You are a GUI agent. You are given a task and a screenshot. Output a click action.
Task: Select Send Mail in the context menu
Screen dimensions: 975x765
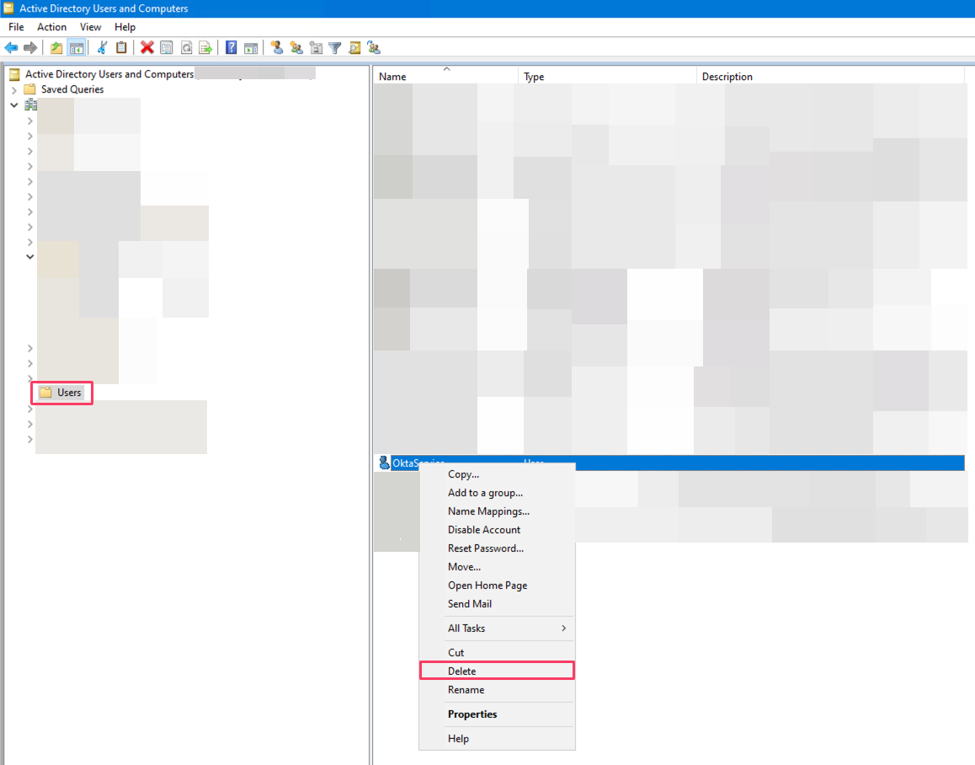[x=497, y=604]
